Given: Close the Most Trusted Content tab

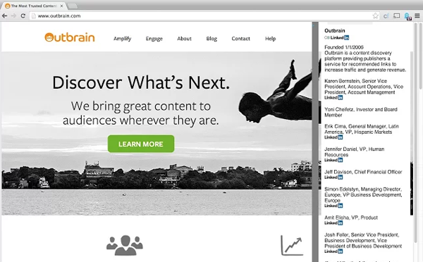Looking at the screenshot, I should tap(61, 6).
